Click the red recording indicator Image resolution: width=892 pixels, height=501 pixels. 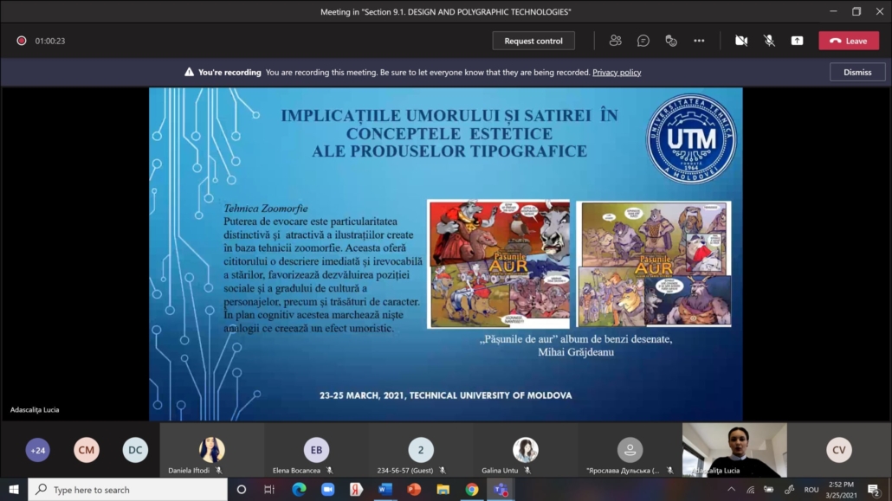point(22,41)
